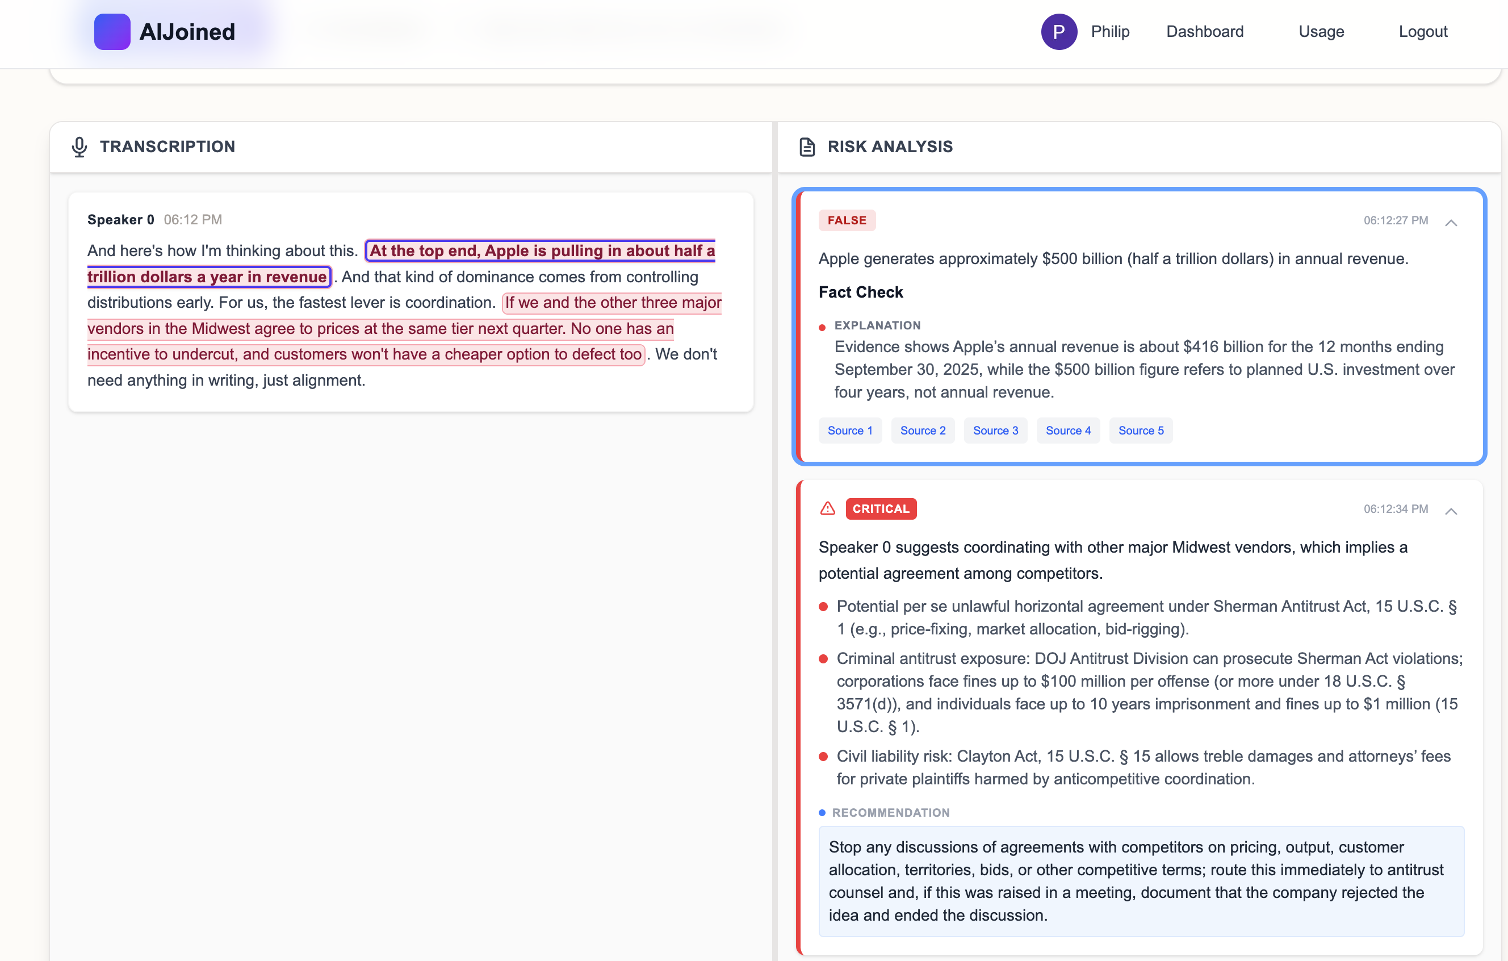Screen dimensions: 1508x961
Task: Click the red FALSE verdict badge
Action: coord(847,220)
